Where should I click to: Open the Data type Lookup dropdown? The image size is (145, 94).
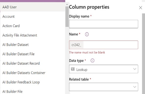[104, 69]
